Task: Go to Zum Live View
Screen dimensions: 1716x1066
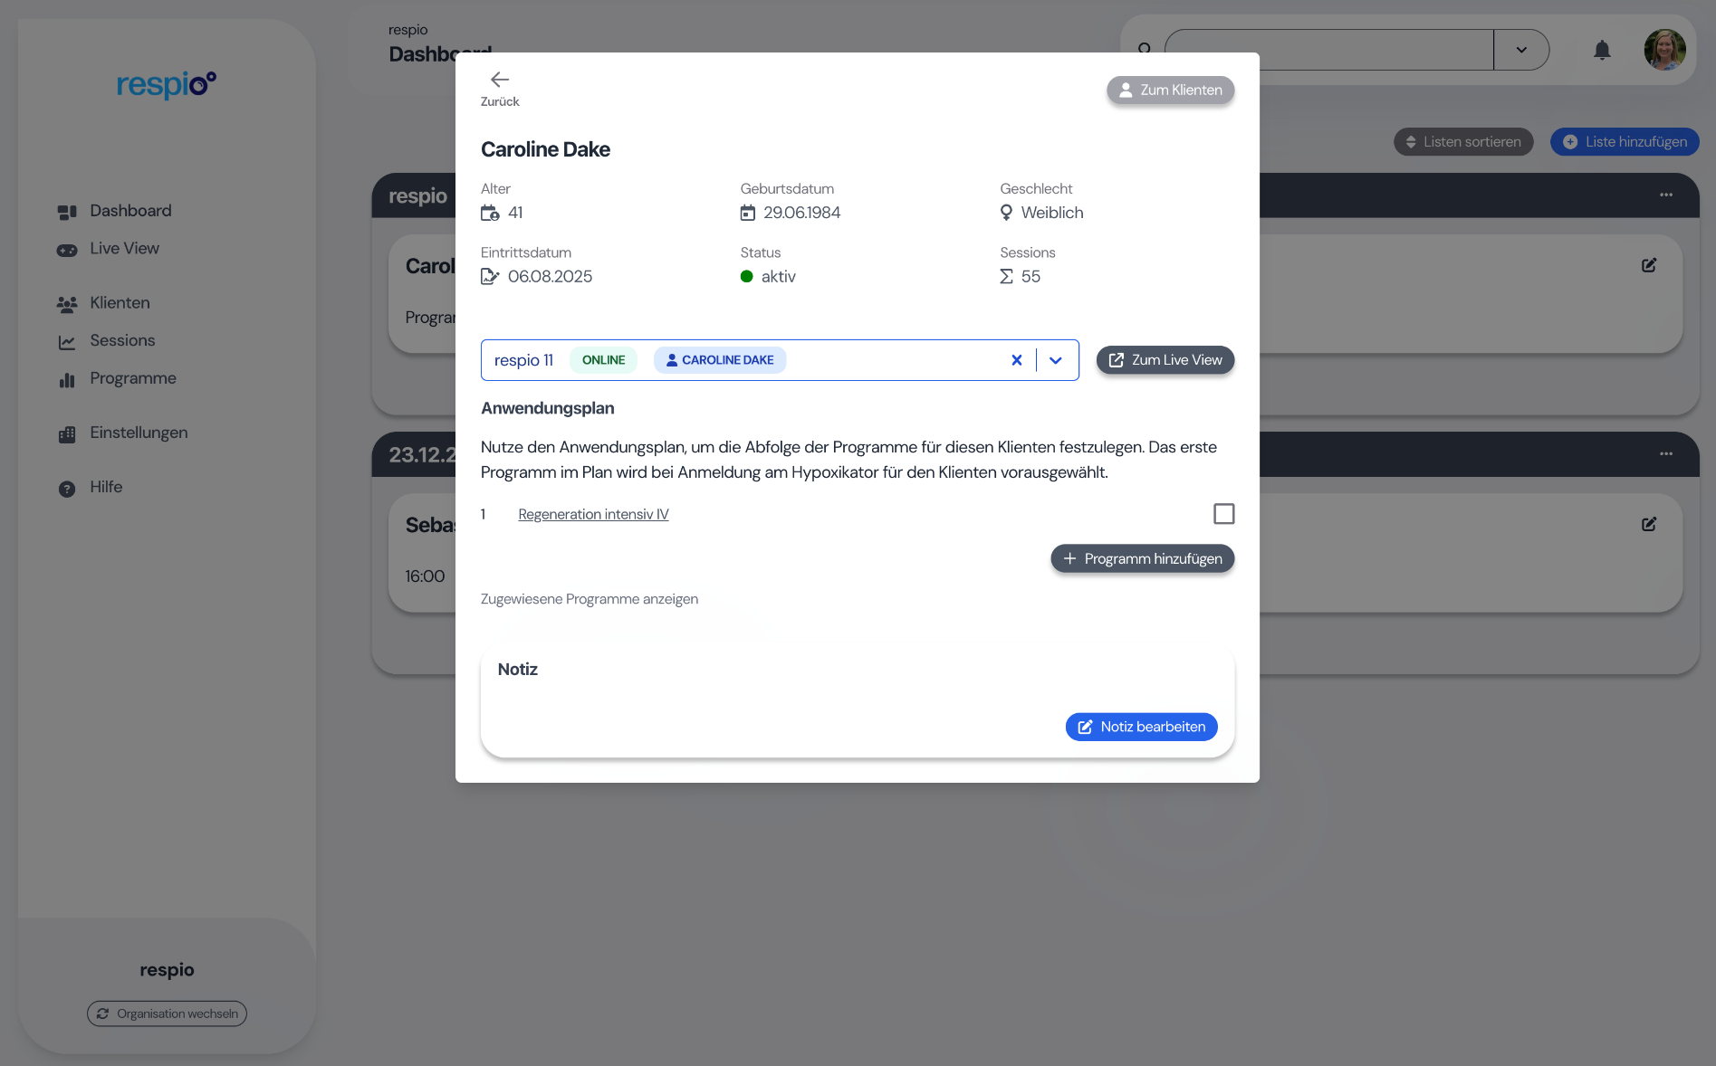Action: click(x=1165, y=360)
